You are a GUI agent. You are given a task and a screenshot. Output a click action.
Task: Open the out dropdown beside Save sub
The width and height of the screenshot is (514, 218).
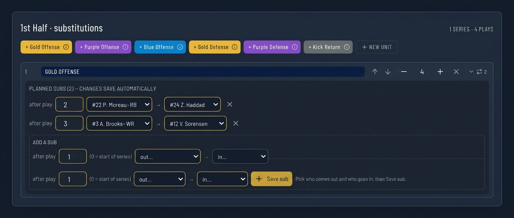[160, 179]
